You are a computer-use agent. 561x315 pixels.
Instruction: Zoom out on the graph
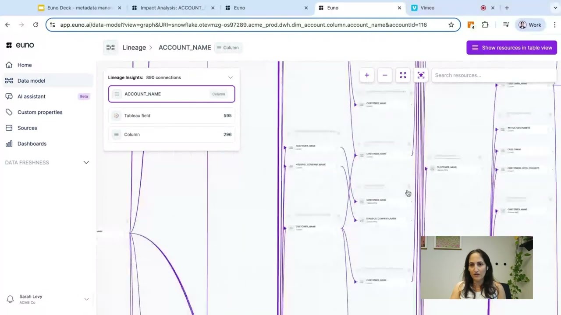(385, 75)
